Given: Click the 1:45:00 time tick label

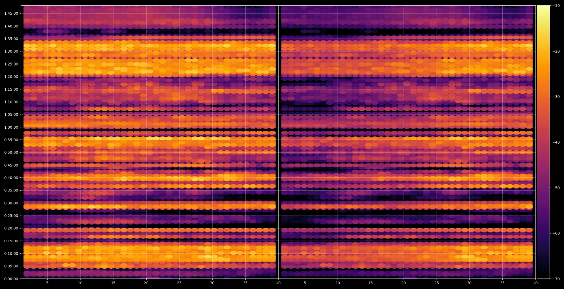Looking at the screenshot, I should [x=11, y=14].
